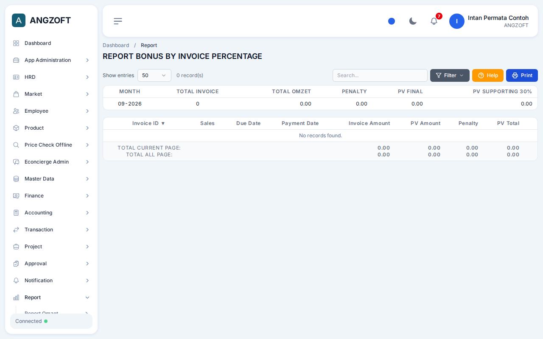
Task: Open the Filter dropdown button
Action: click(450, 75)
